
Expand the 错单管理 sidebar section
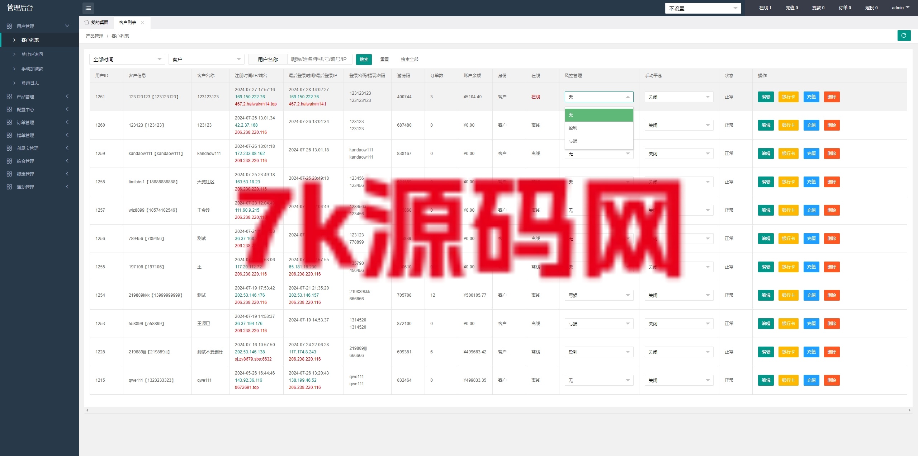click(x=39, y=135)
